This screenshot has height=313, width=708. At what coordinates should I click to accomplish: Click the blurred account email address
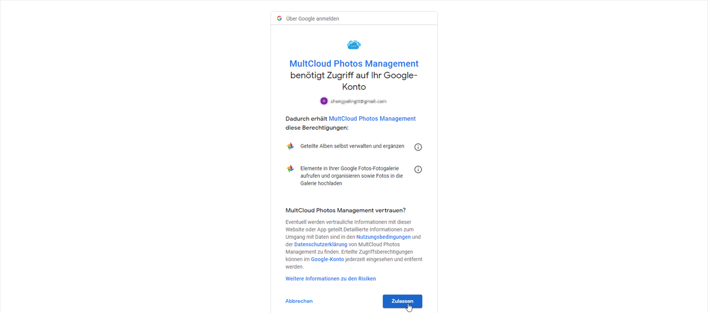[x=358, y=101]
